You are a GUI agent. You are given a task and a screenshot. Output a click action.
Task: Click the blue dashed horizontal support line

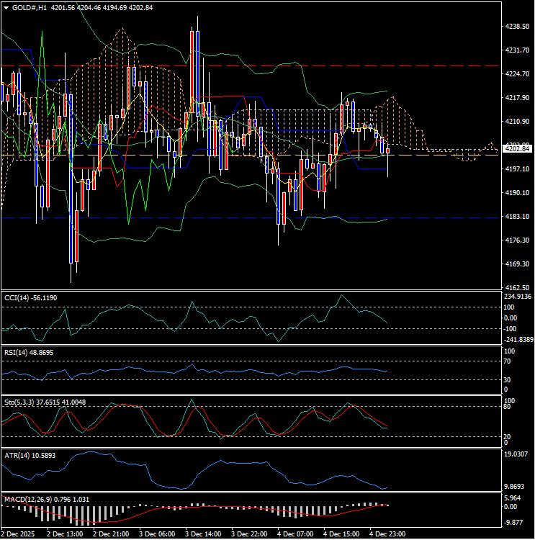216,217
